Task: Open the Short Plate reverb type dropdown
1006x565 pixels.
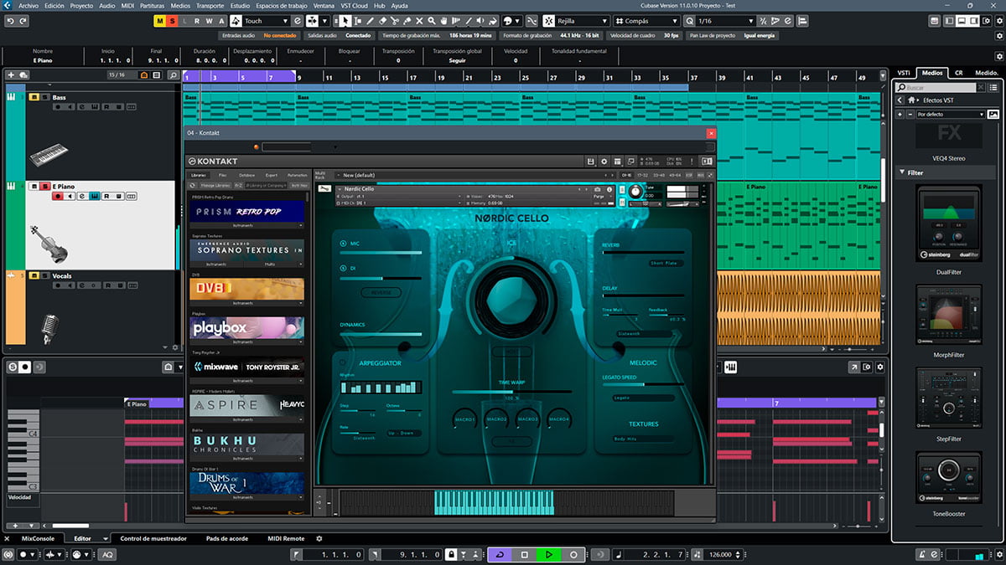Action: coord(668,263)
